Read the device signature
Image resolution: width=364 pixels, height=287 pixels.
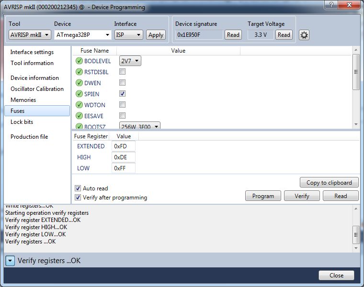233,35
